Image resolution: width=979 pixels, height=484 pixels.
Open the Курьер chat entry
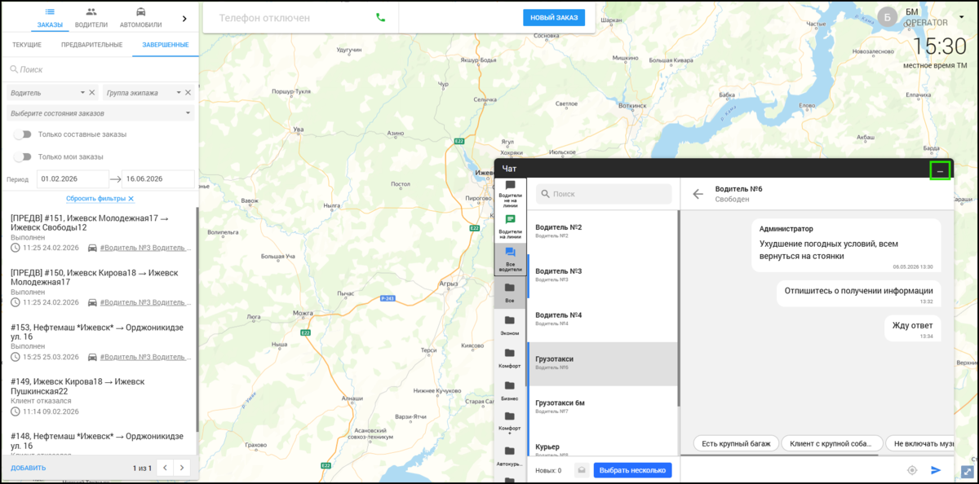[602, 443]
